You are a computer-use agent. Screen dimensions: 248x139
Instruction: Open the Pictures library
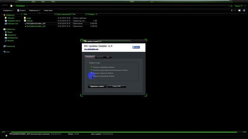[x=11, y=38]
